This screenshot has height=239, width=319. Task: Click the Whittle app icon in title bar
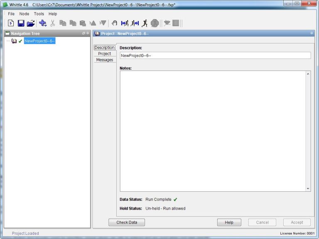(x=5, y=5)
